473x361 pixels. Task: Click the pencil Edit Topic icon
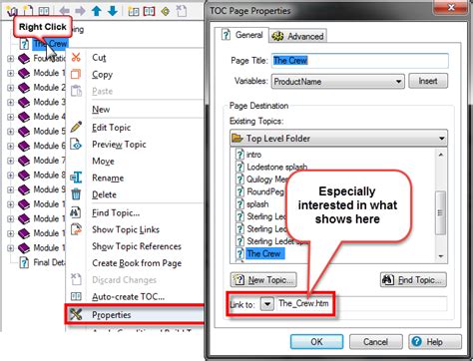click(76, 127)
